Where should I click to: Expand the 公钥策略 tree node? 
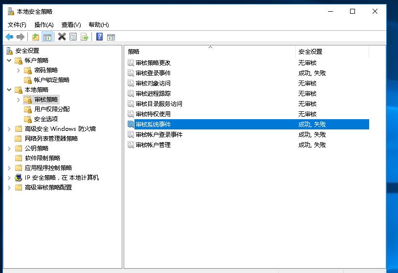[9, 148]
